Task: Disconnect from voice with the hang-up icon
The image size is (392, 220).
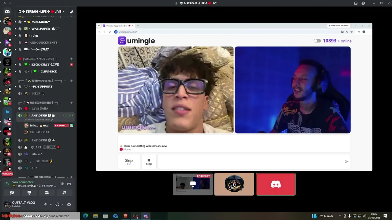Action: (69, 184)
